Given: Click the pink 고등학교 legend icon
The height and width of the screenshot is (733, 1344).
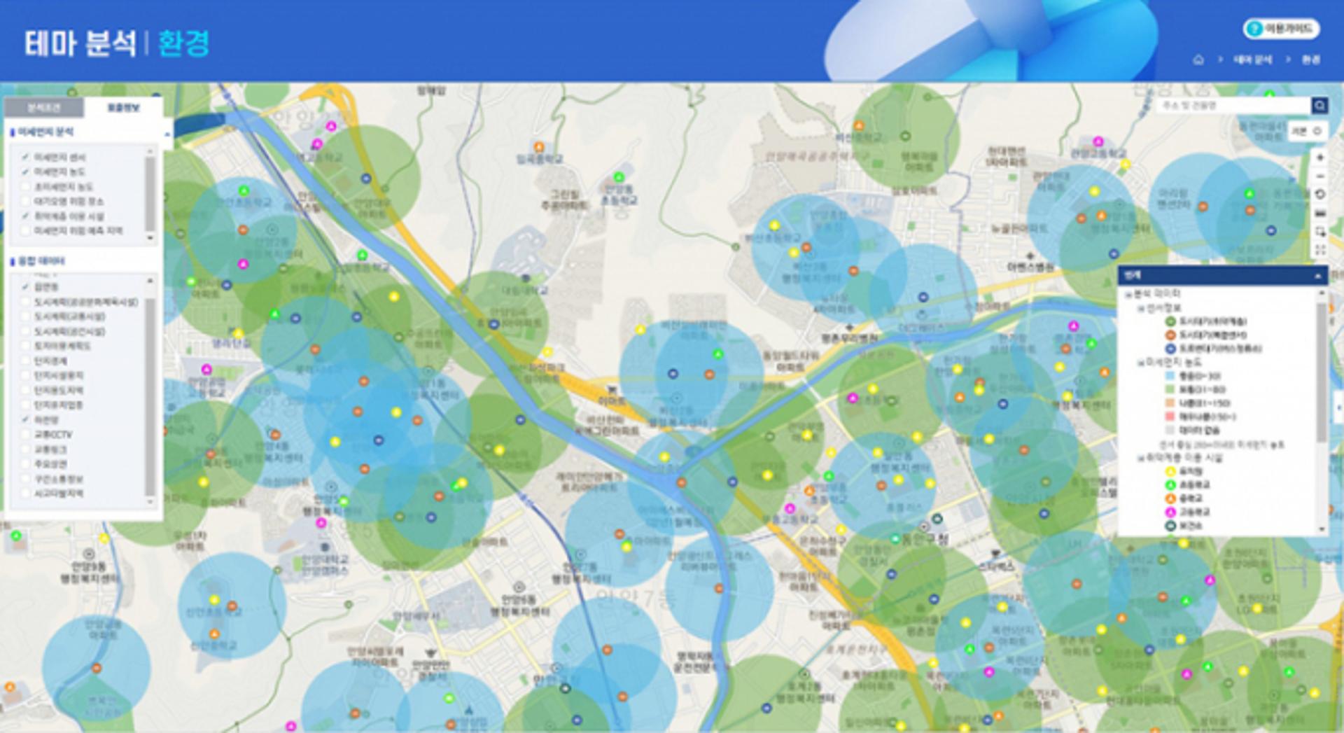Looking at the screenshot, I should pos(1170,512).
